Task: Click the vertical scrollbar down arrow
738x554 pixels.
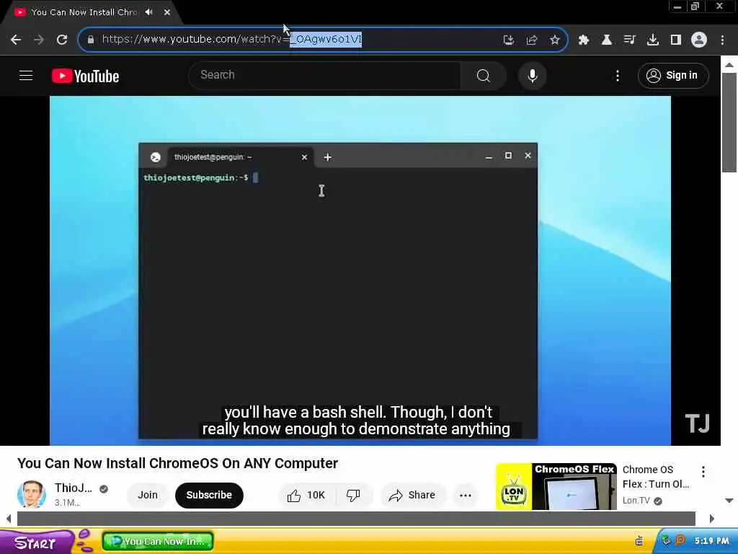Action: pyautogui.click(x=729, y=501)
